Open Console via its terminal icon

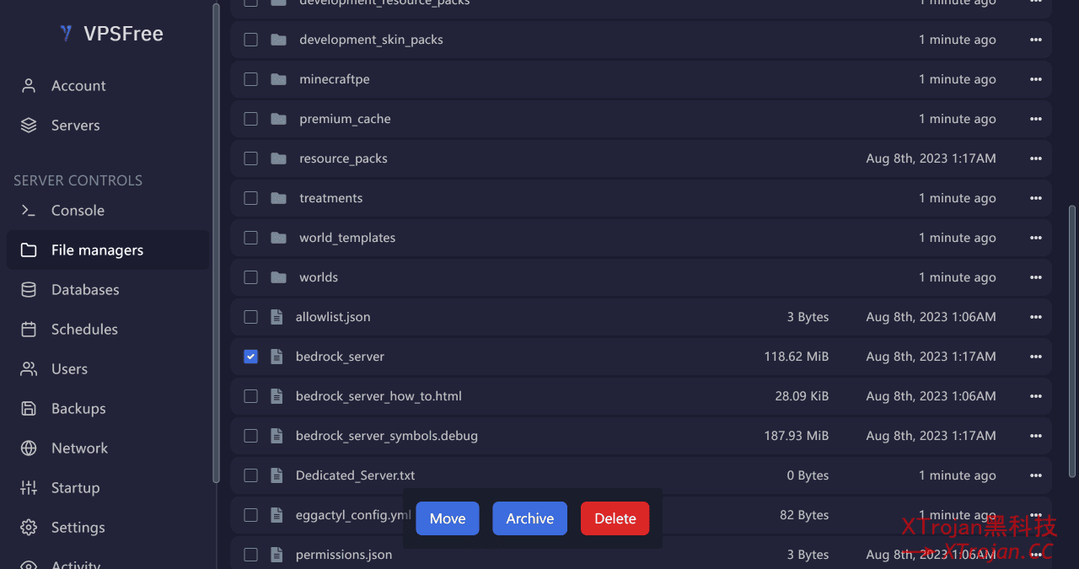[29, 211]
